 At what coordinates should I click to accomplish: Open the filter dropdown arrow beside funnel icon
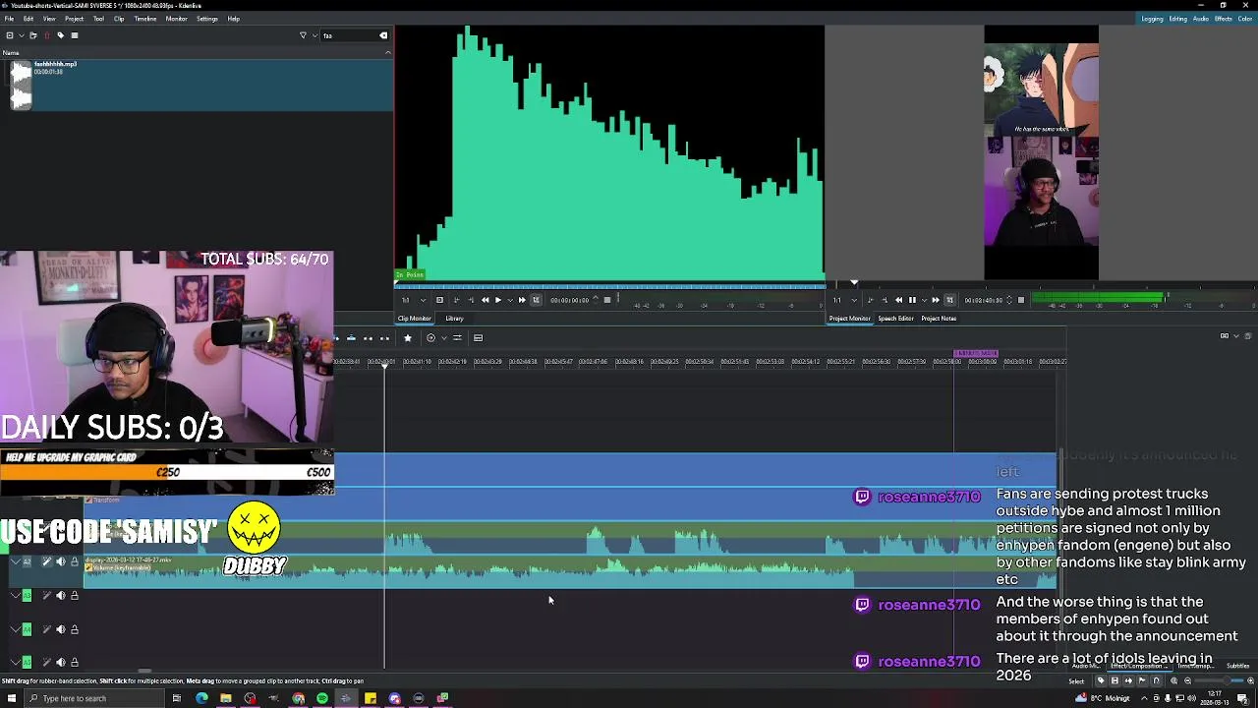[314, 35]
